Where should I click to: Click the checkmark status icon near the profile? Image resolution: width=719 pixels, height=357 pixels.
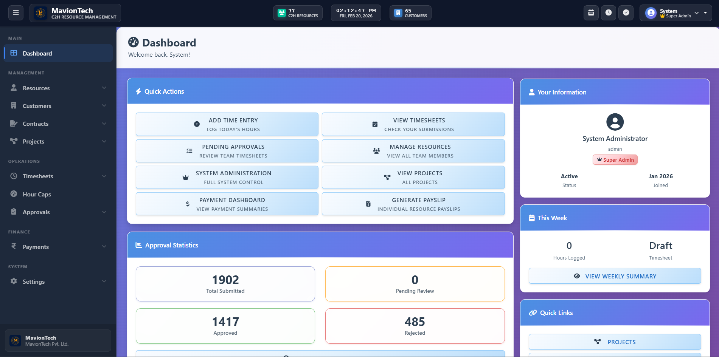point(626,12)
